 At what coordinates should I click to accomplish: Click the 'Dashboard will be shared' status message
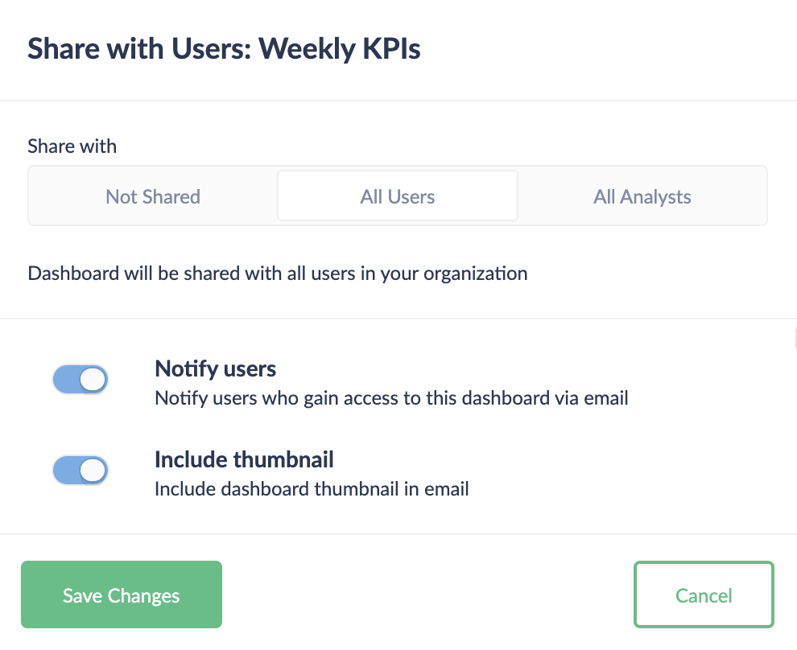point(278,274)
